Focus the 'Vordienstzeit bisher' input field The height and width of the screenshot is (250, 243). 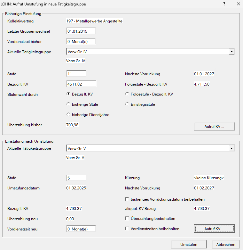tap(81, 41)
